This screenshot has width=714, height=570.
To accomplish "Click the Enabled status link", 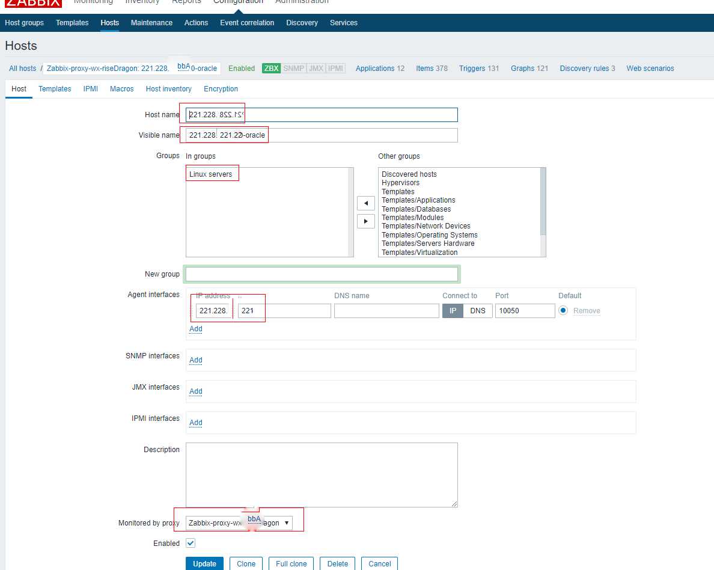I will click(242, 69).
